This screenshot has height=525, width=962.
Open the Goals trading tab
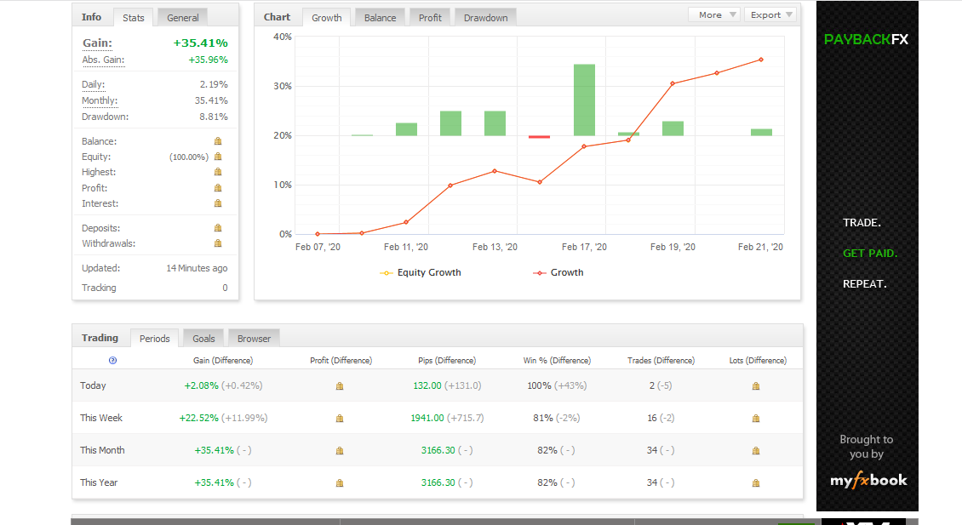[x=203, y=338]
